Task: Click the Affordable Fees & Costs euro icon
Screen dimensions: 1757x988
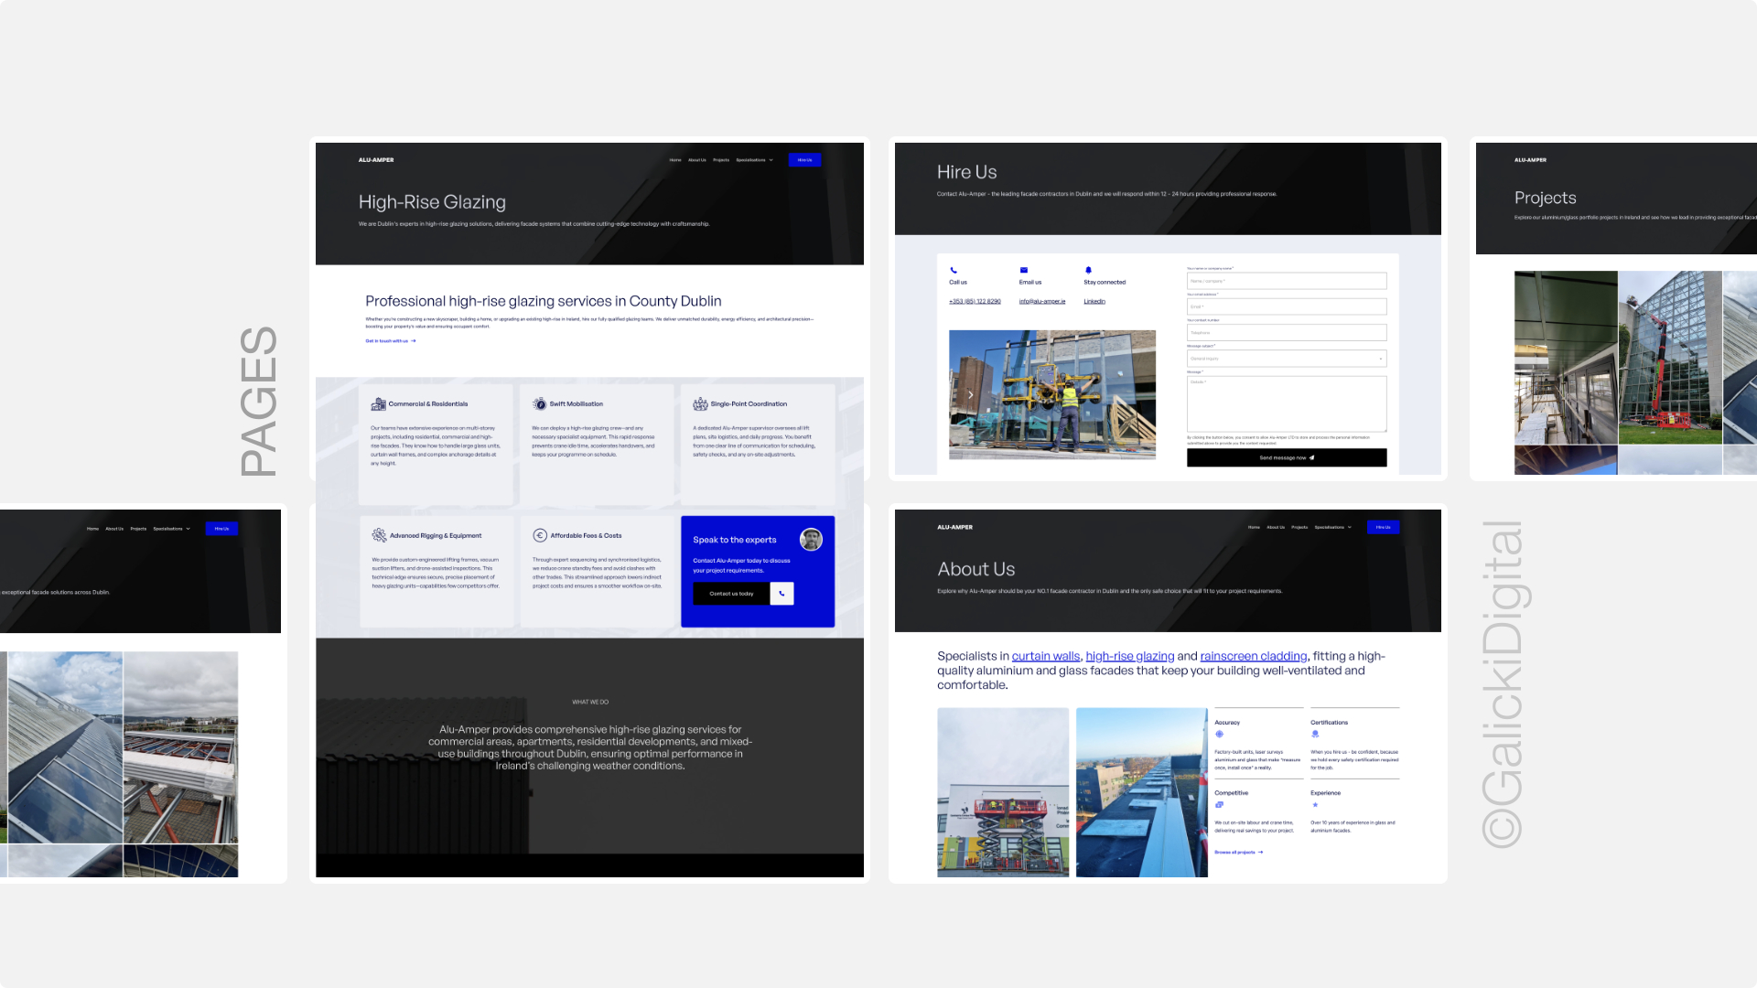Action: (540, 535)
